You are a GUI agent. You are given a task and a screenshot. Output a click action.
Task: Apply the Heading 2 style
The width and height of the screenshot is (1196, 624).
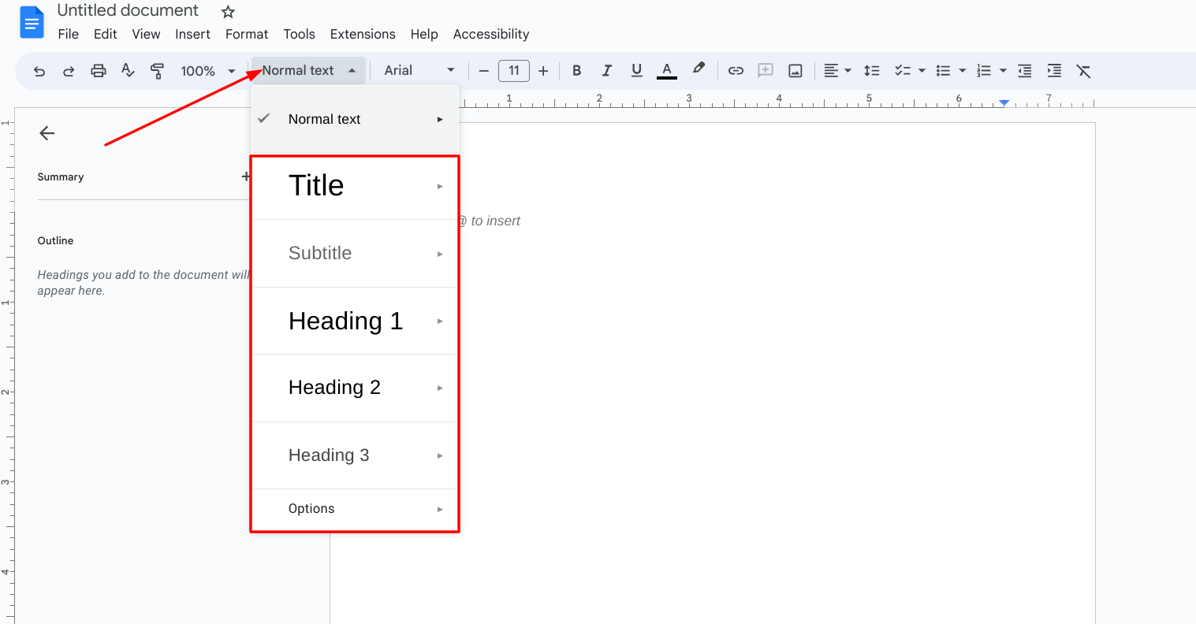tap(355, 388)
